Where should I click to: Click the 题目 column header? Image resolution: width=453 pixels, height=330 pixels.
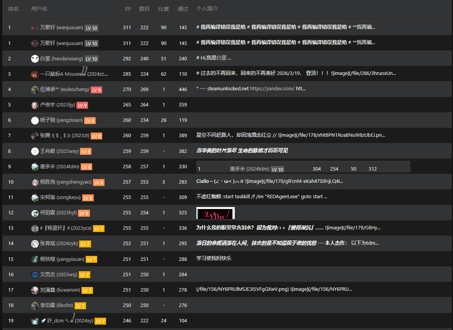point(144,9)
